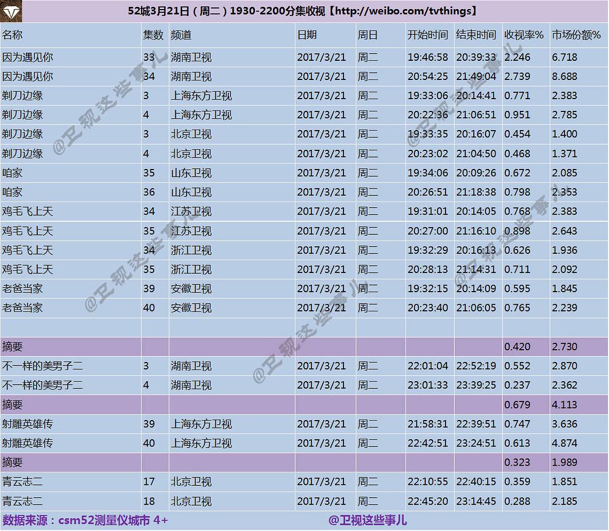Click the 名称 column header
609x531 pixels.
click(x=12, y=35)
